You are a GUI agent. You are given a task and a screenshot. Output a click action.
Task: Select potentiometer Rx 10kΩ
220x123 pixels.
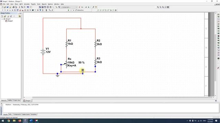click(66, 64)
